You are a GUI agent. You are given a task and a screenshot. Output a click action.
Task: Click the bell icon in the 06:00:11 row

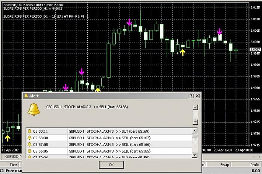(x=30, y=131)
